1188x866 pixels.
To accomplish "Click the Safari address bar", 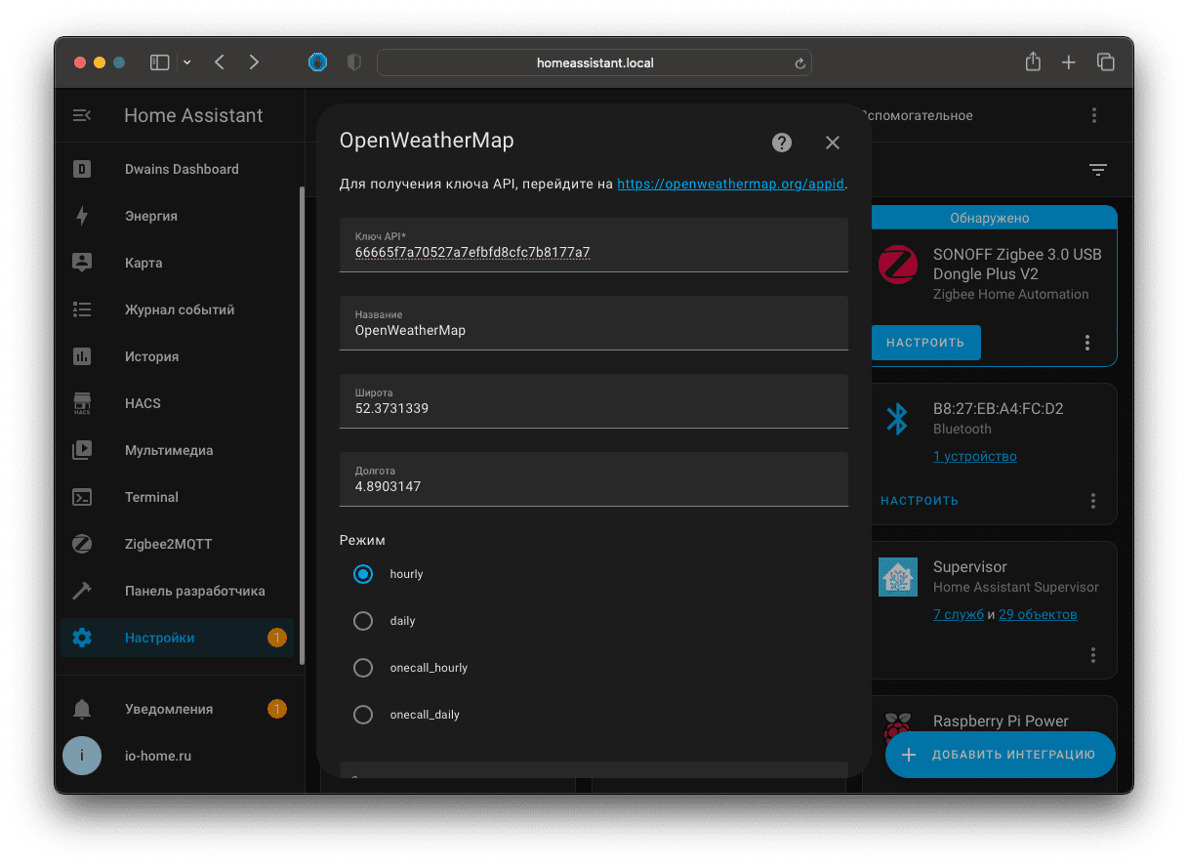I will (x=594, y=62).
